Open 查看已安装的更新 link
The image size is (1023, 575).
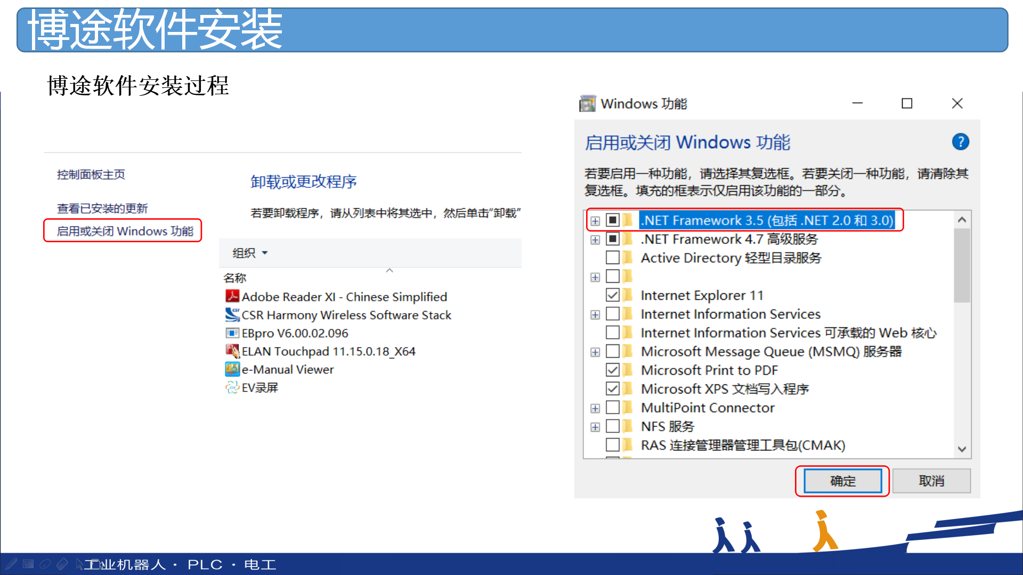point(102,208)
